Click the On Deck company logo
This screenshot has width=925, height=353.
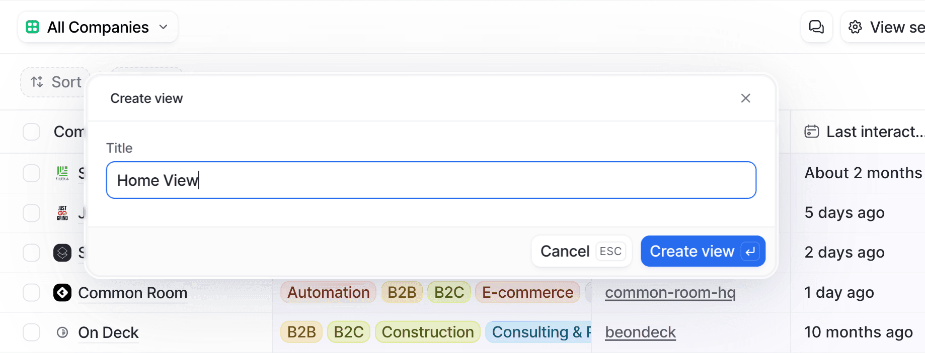click(x=62, y=332)
